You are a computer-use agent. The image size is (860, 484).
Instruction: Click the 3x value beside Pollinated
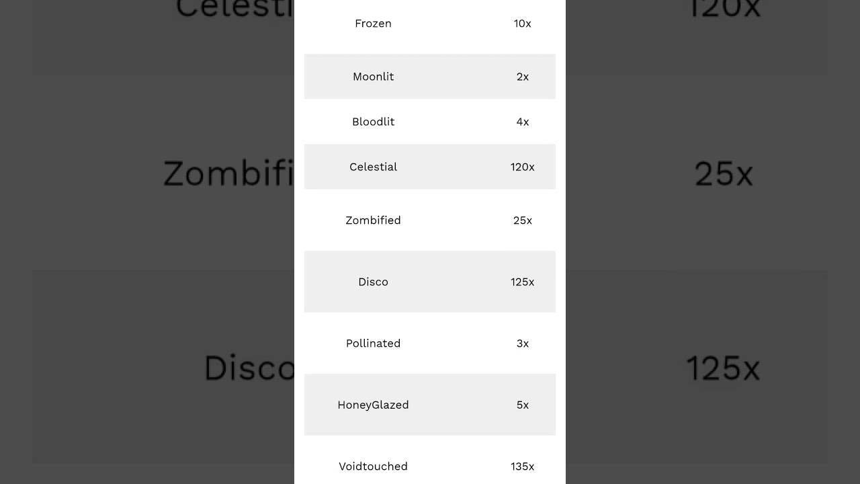pyautogui.click(x=522, y=344)
